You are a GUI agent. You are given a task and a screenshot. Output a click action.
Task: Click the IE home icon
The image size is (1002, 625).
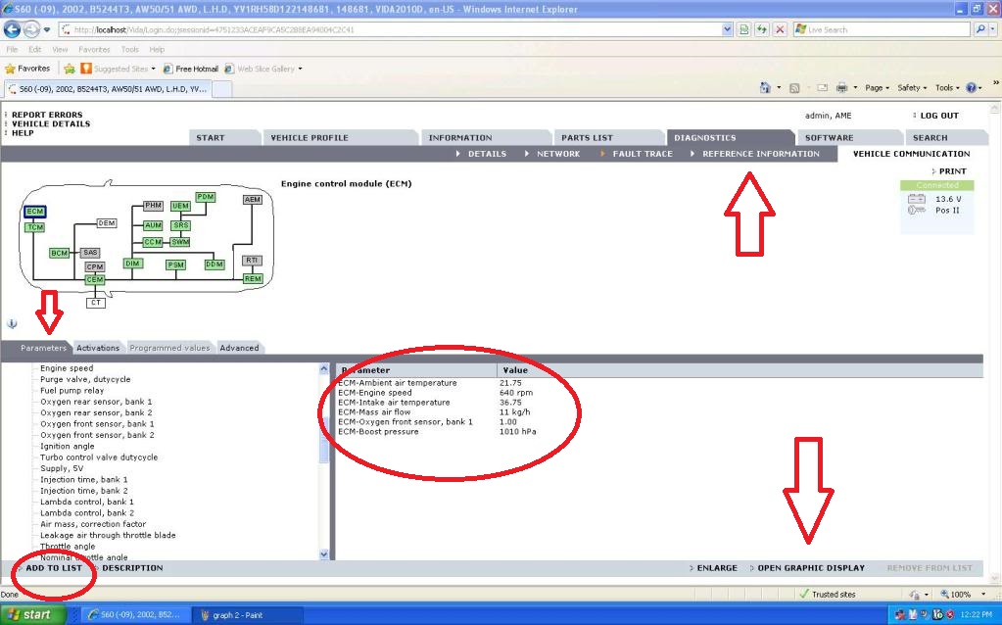[765, 88]
